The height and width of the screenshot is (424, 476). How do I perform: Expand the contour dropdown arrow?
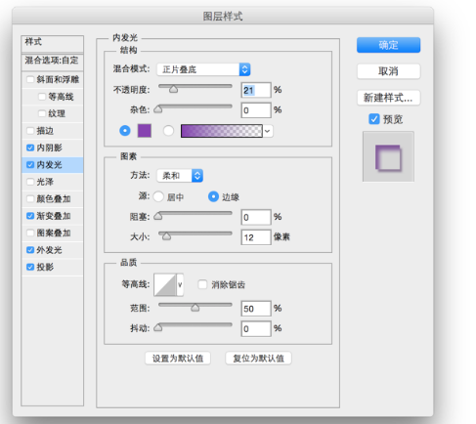pyautogui.click(x=180, y=284)
